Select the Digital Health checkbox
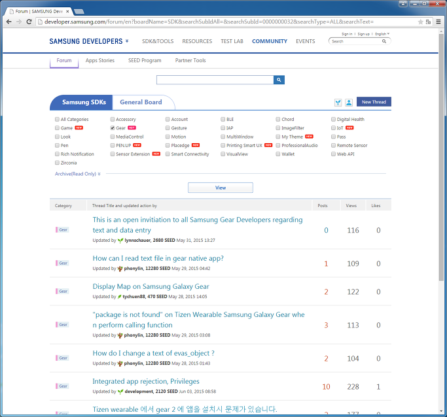 tap(333, 119)
